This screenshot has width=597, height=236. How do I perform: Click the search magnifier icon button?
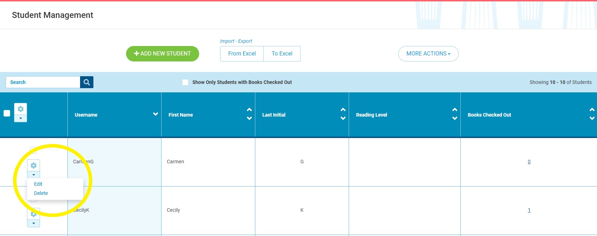(x=87, y=82)
